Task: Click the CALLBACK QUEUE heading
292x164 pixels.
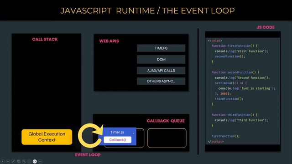Action: click(166, 121)
